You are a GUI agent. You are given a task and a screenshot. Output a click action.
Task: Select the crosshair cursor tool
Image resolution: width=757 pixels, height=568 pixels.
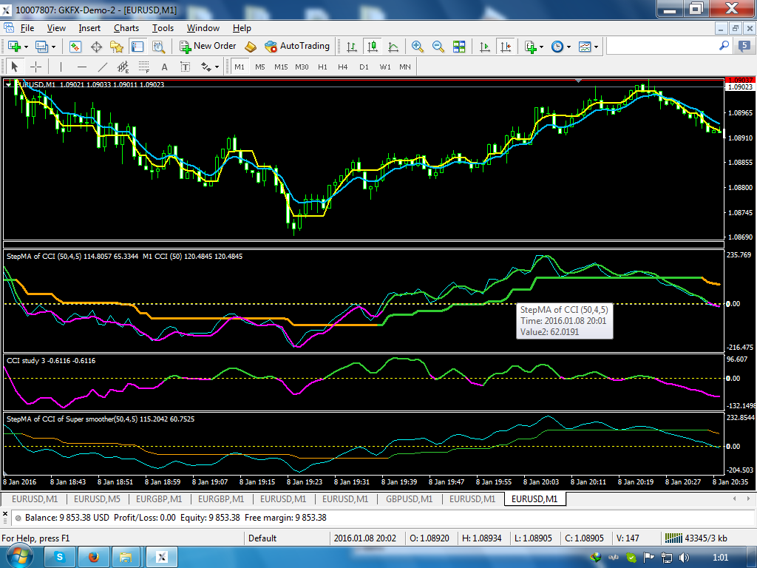point(36,67)
